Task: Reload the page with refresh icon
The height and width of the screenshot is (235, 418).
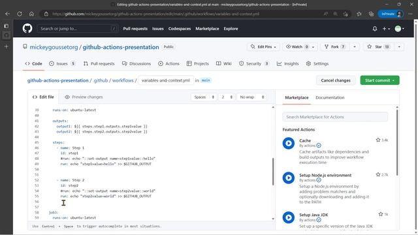Action: (20, 14)
